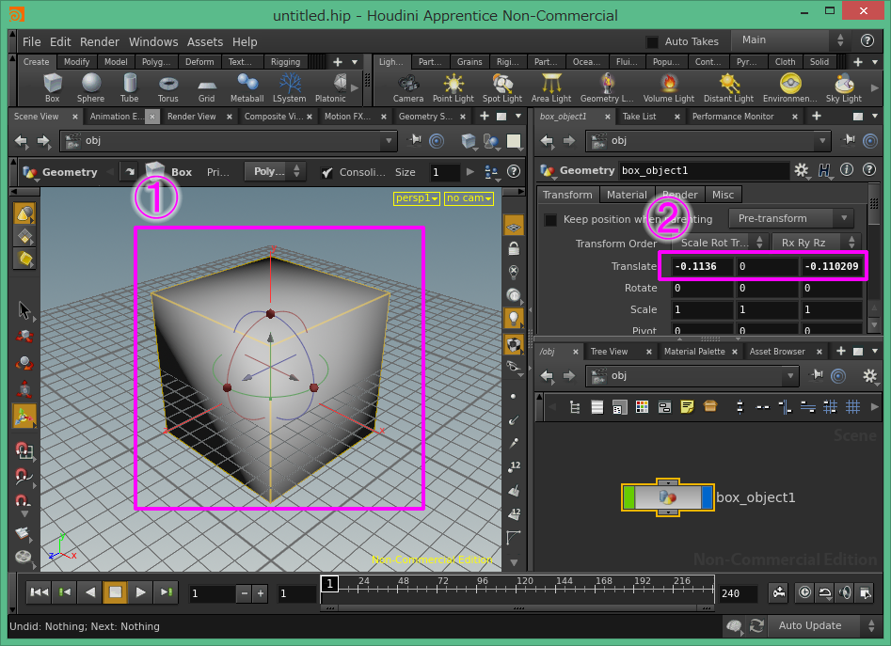Image resolution: width=891 pixels, height=646 pixels.
Task: Toggle Keep position when parenting checkbox
Action: point(550,219)
